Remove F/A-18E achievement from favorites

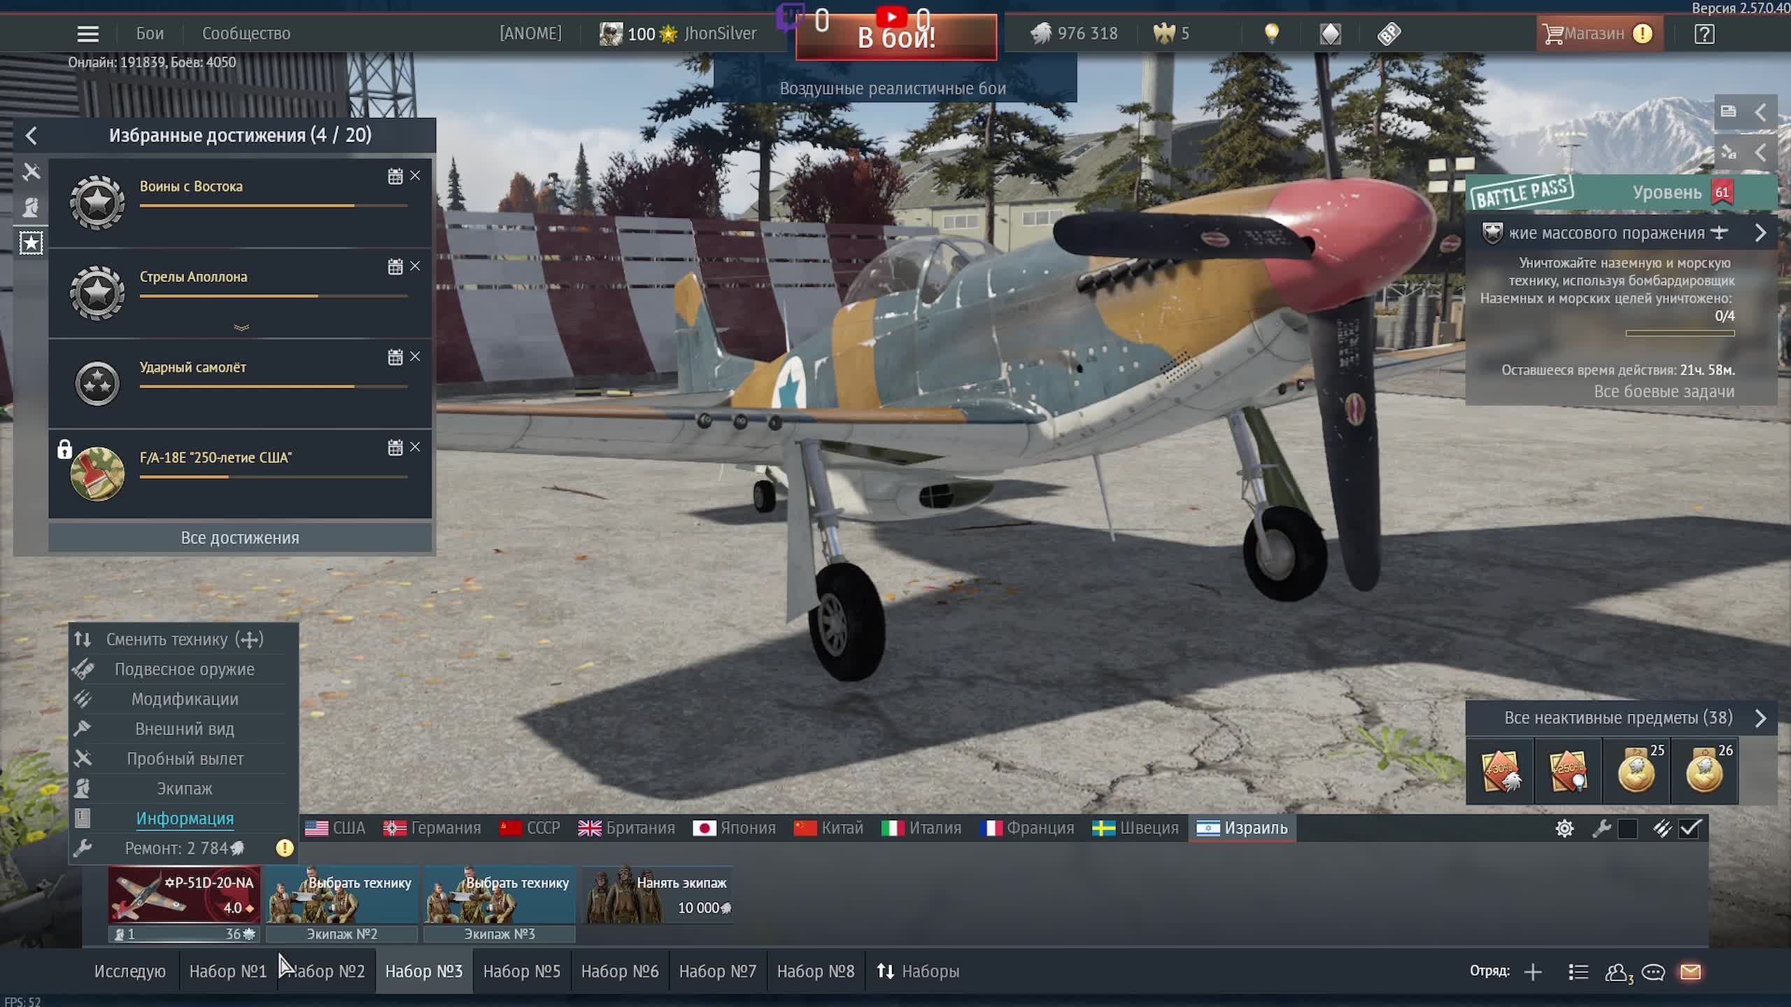pos(416,447)
